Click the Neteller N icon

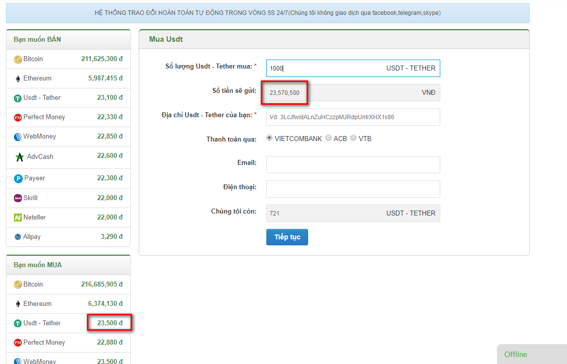18,218
